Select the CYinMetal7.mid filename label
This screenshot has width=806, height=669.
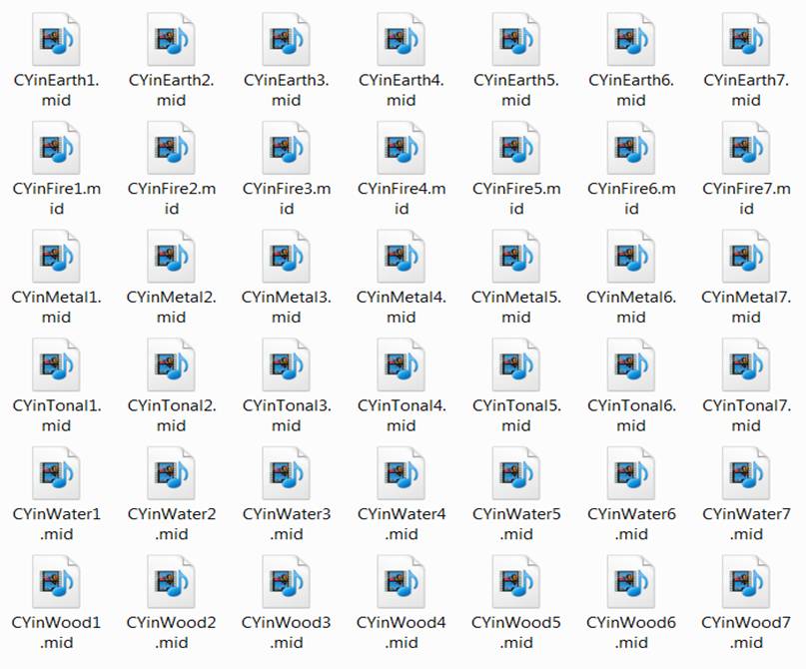[x=745, y=307]
